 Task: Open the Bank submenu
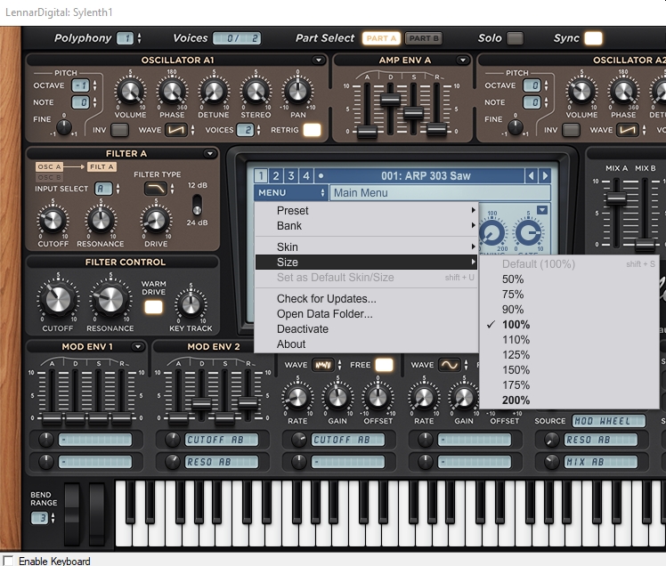tap(366, 225)
